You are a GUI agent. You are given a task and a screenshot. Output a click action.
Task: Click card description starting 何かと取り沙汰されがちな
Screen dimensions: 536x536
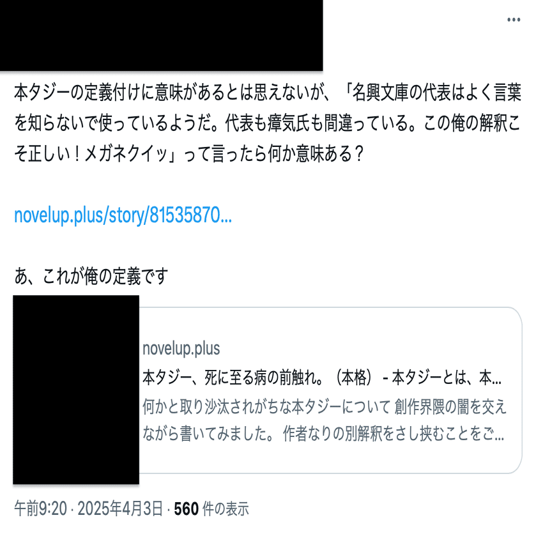(324, 406)
